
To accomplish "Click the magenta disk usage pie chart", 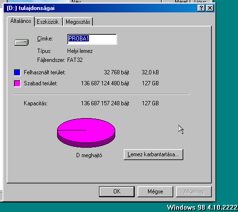I will click(x=86, y=132).
